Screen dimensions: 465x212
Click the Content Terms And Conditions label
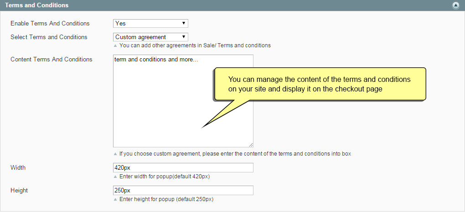click(52, 59)
